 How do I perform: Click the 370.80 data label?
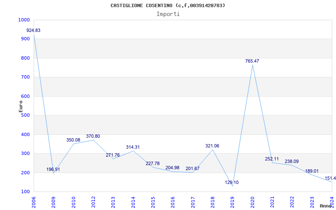93,136
